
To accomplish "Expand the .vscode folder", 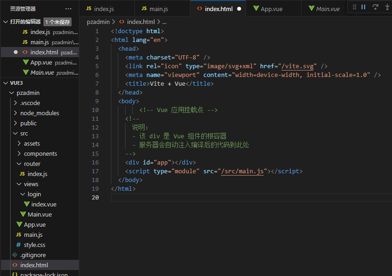I will point(16,103).
